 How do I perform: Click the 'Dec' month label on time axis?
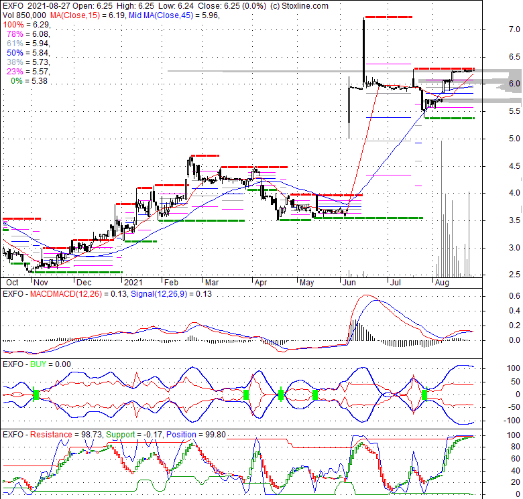click(x=84, y=283)
